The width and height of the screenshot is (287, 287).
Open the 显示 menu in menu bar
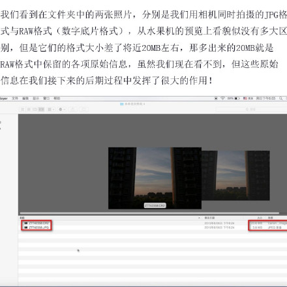click(36, 98)
